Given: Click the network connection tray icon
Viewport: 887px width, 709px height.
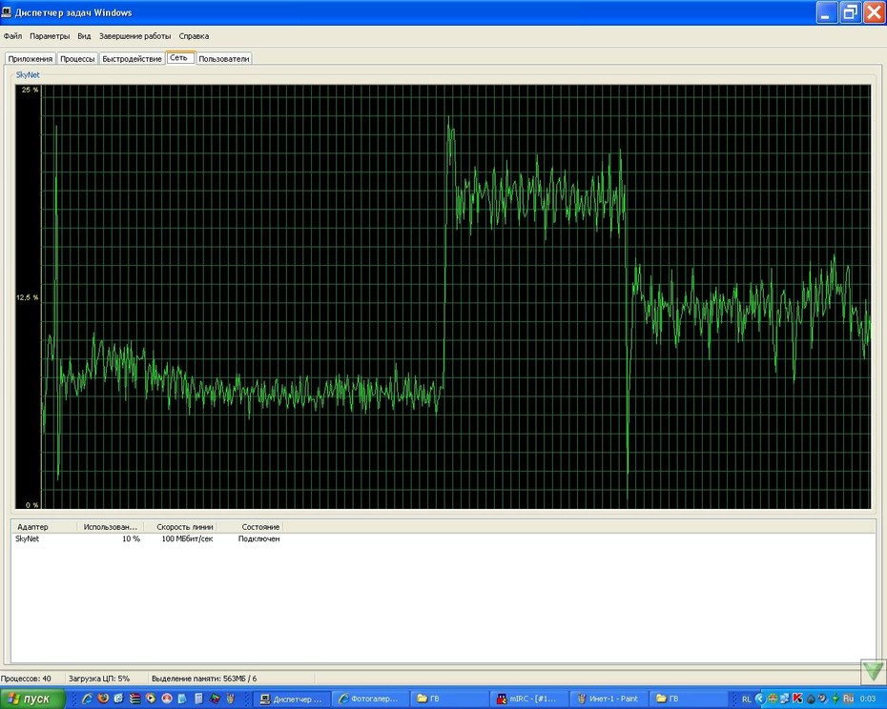Looking at the screenshot, I should pyautogui.click(x=785, y=699).
